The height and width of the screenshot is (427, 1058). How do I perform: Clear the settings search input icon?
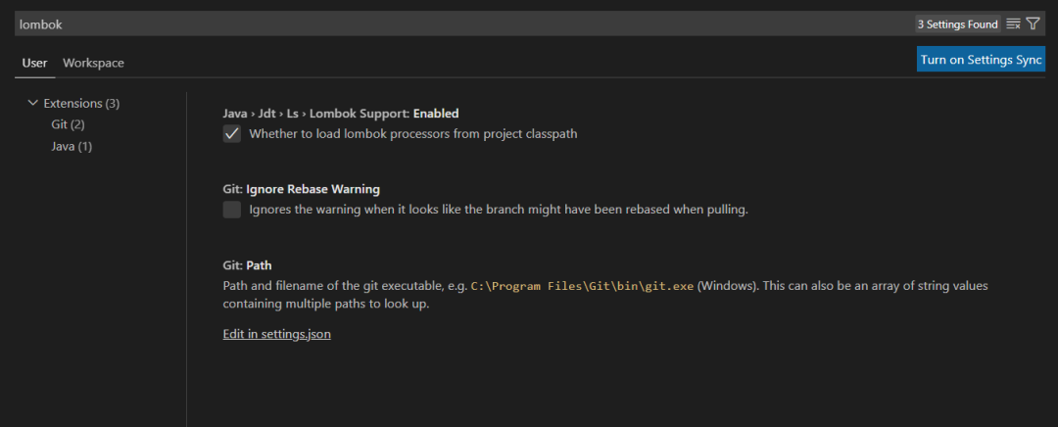1013,24
